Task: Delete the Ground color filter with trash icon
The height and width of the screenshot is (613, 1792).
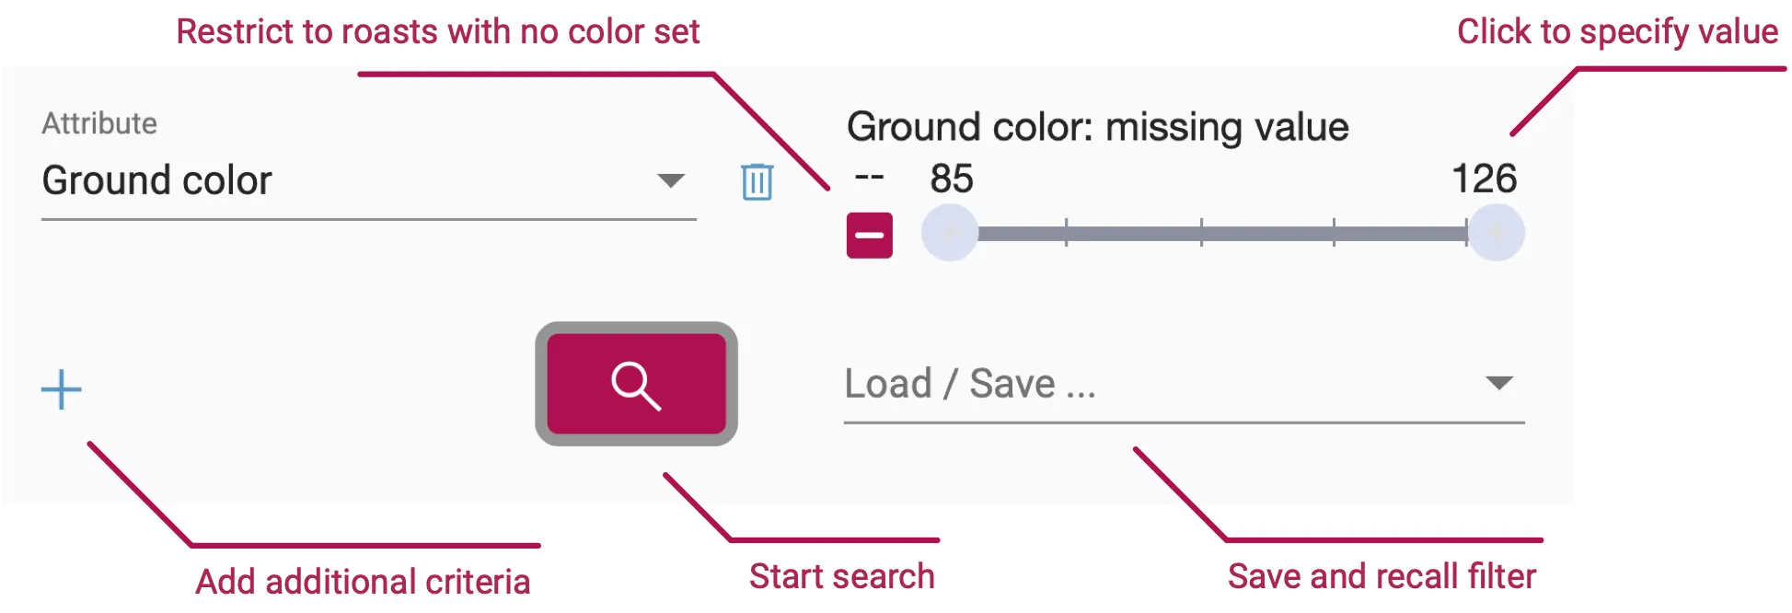Action: [757, 181]
